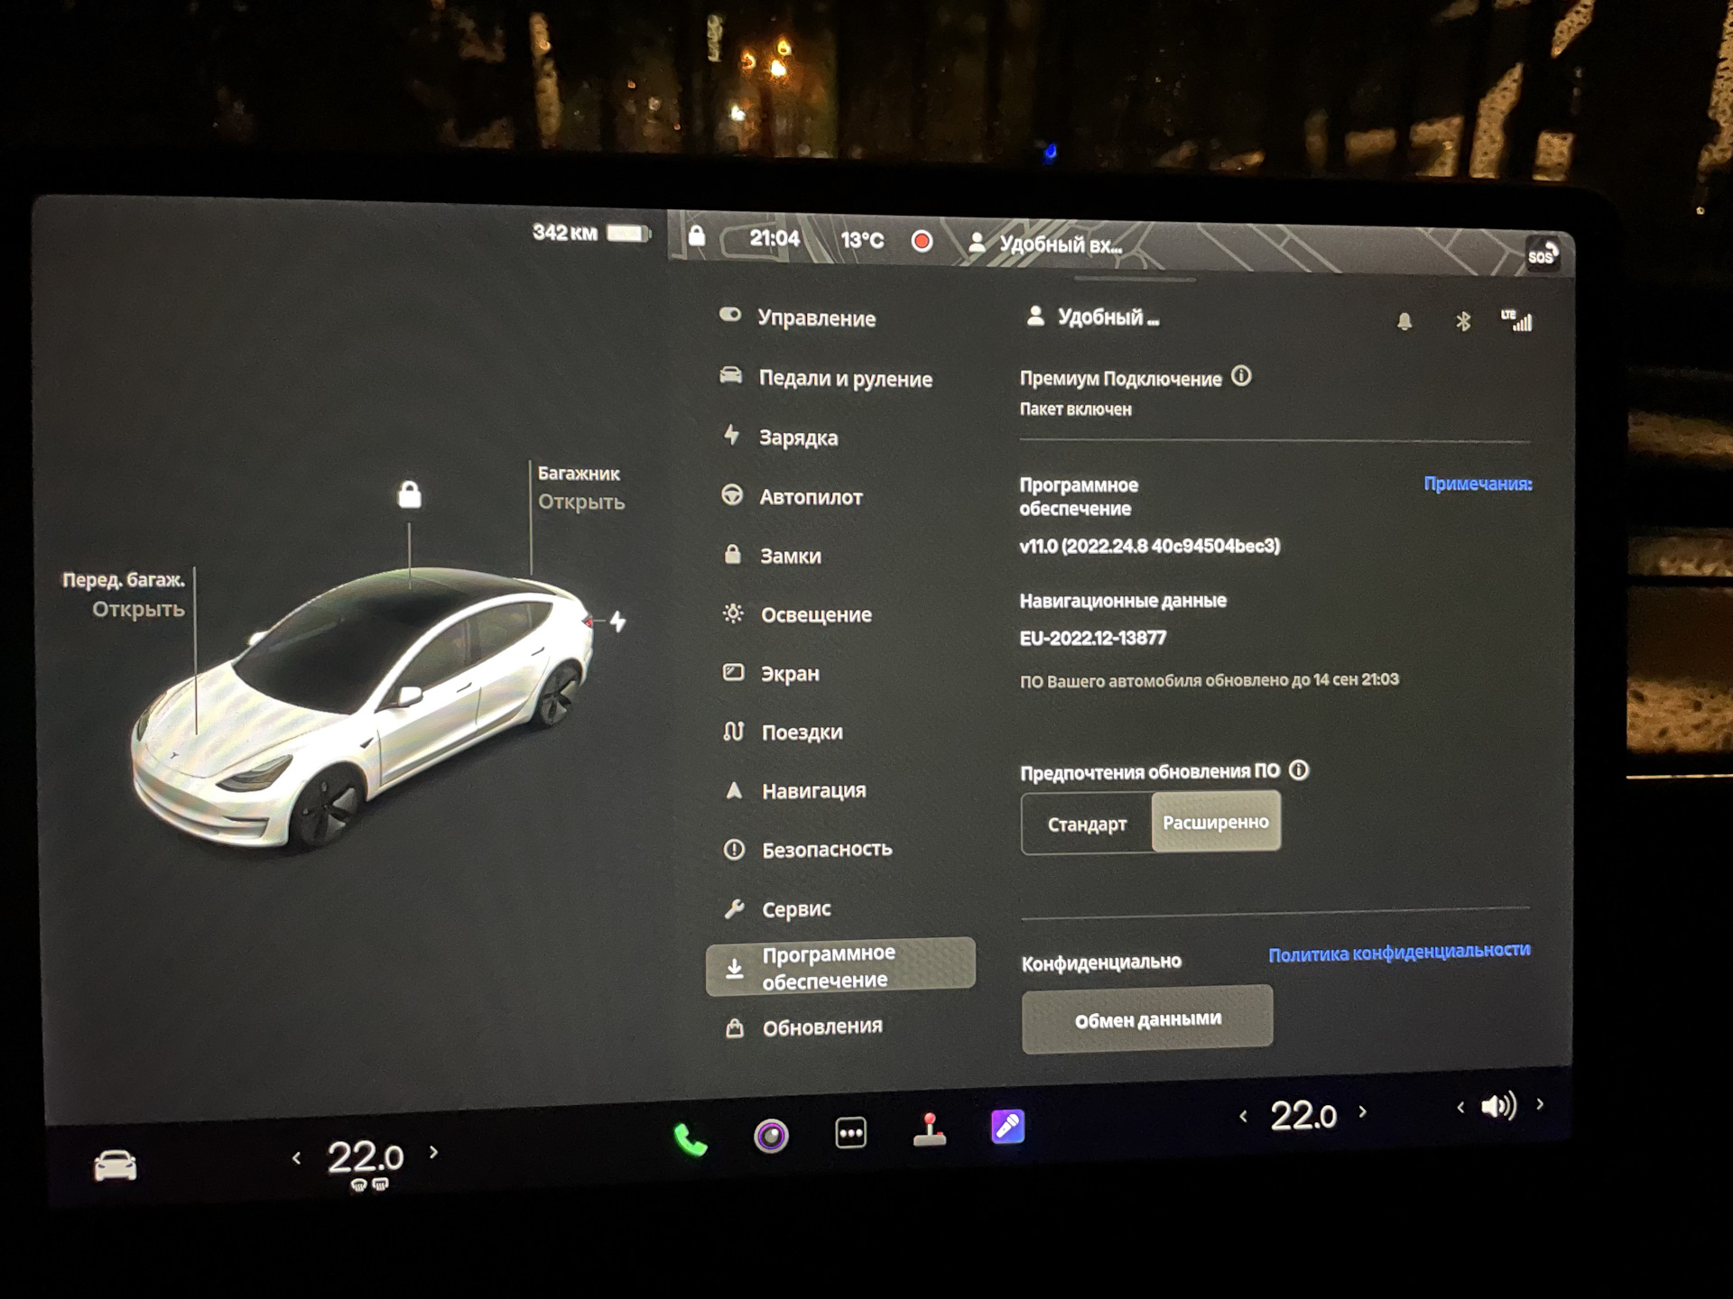Tap the notification bell icon
This screenshot has width=1733, height=1299.
click(1404, 322)
